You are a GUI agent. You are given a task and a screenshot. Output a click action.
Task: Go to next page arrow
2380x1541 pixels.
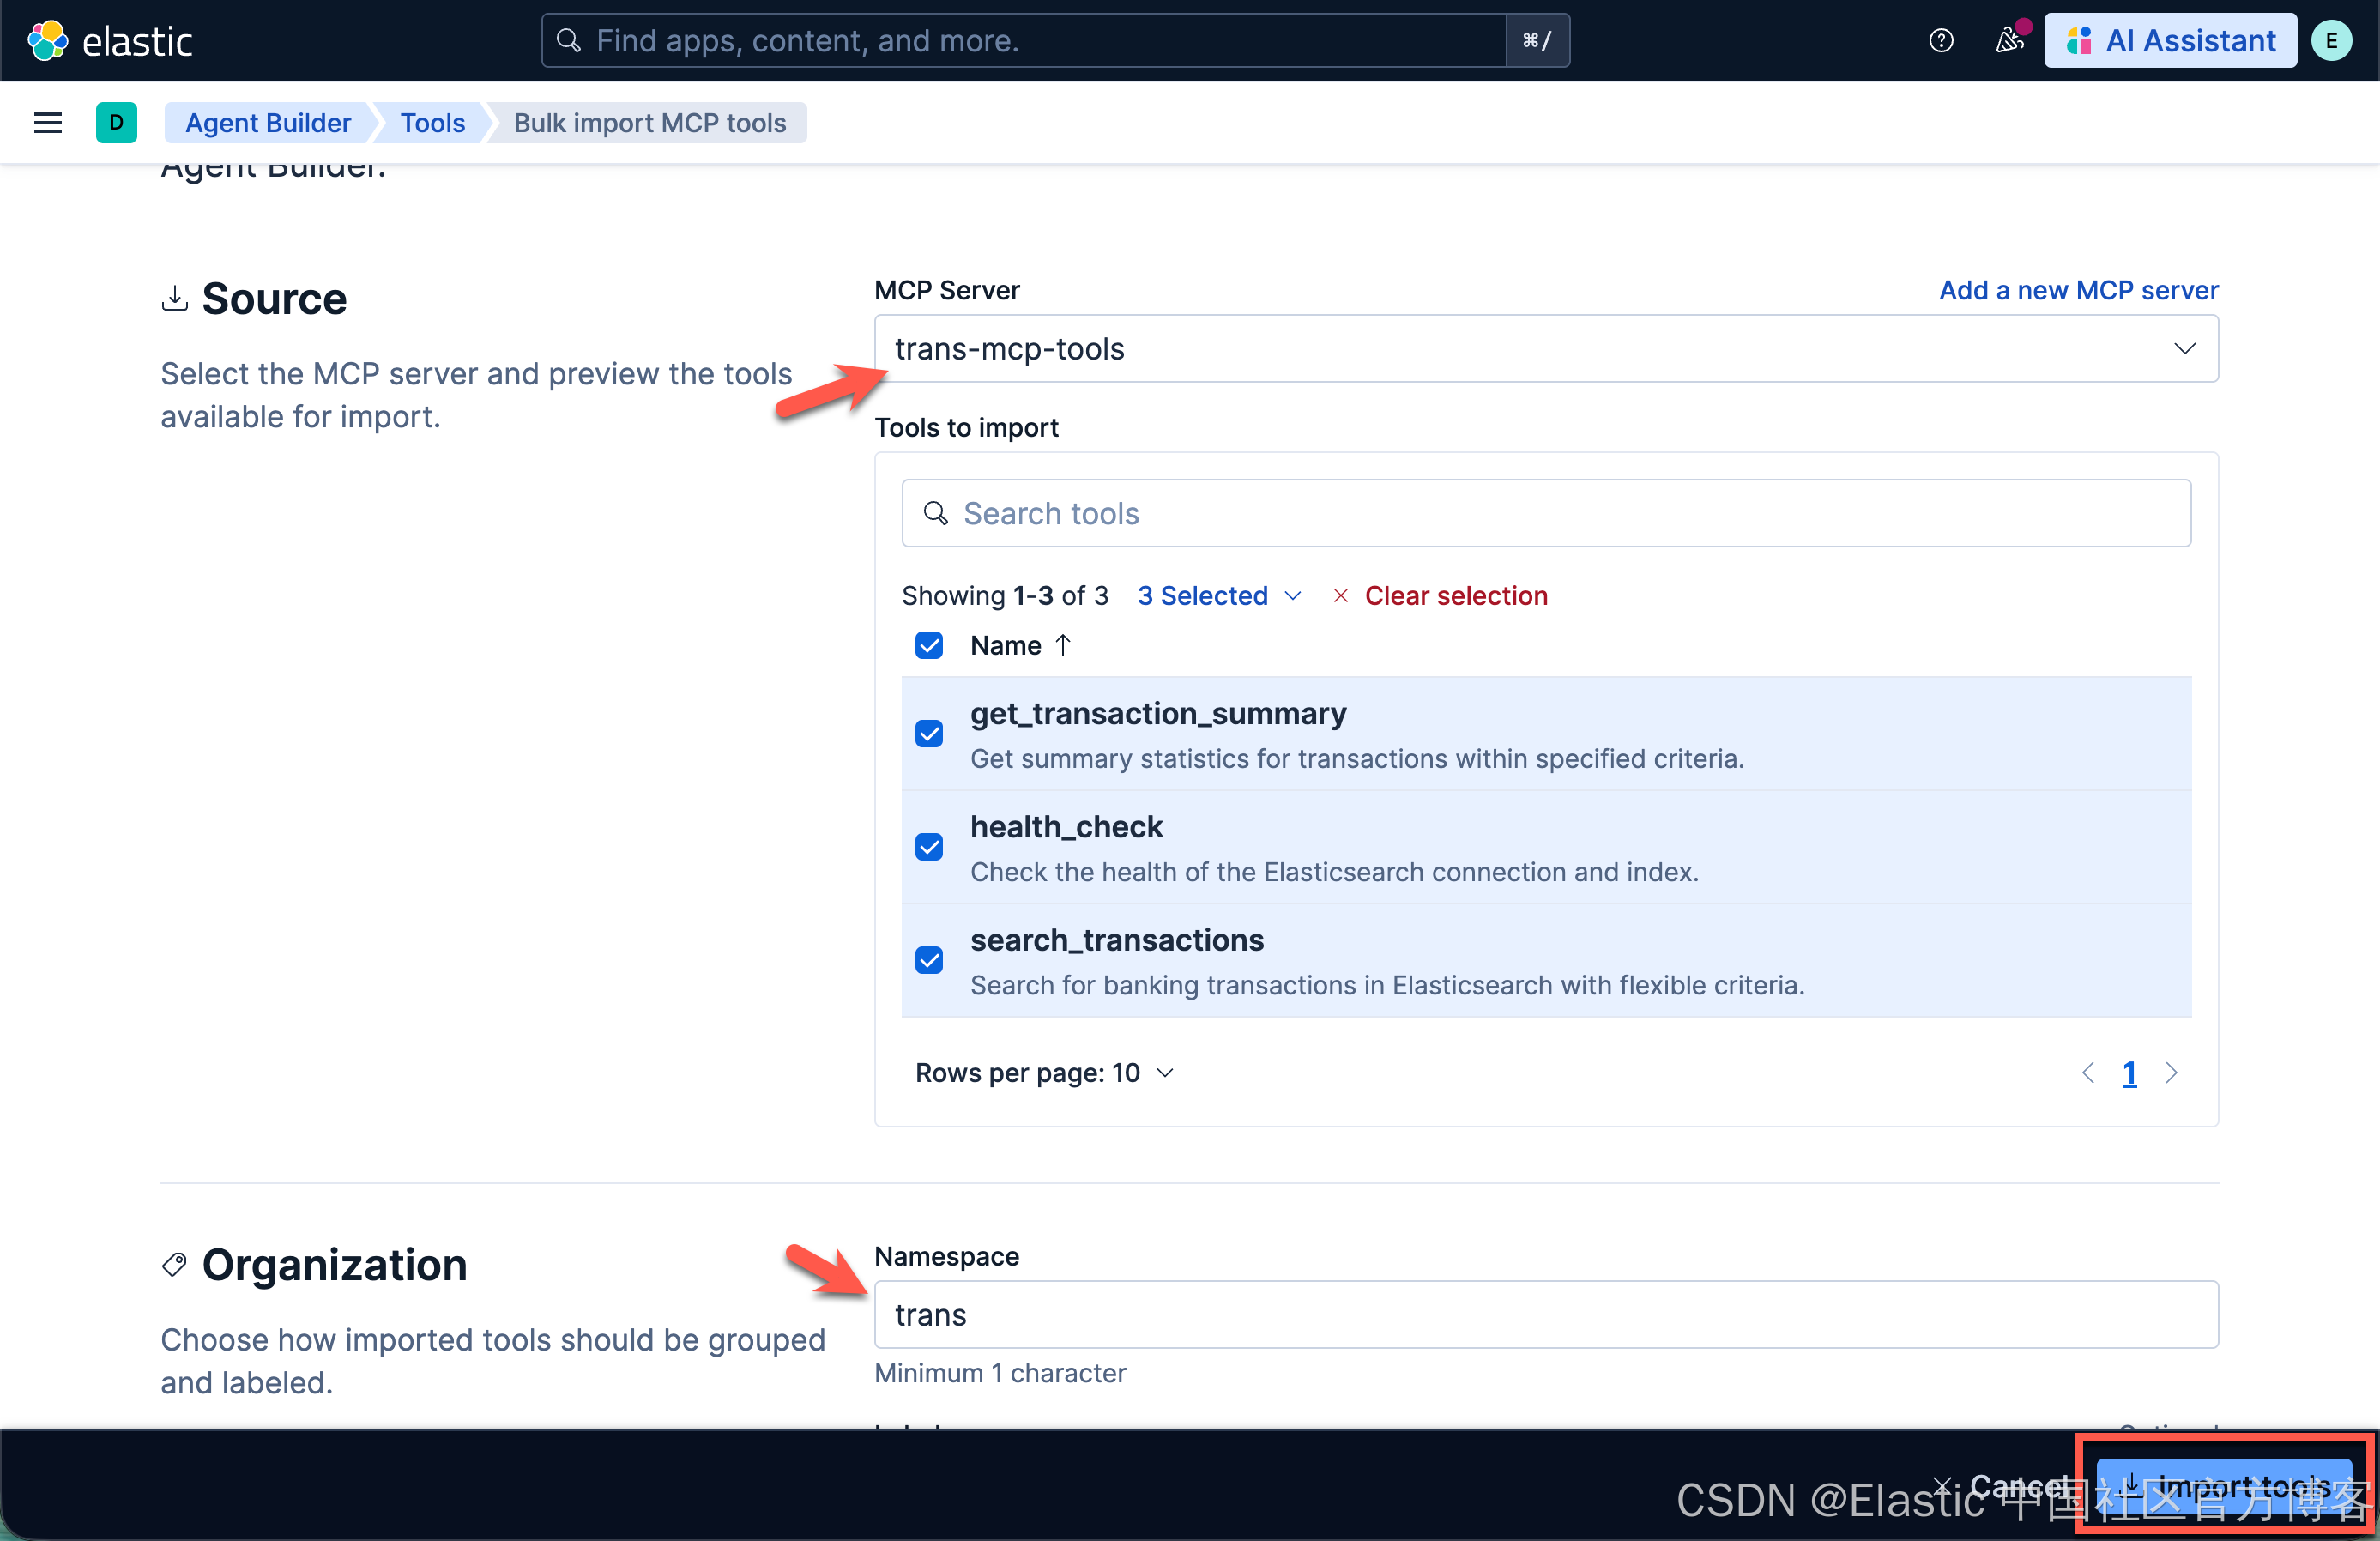tap(2171, 1073)
